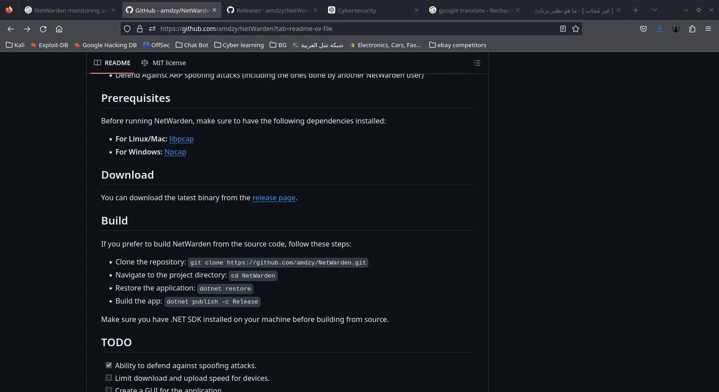The width and height of the screenshot is (719, 392).
Task: Open the release page link
Action: (274, 198)
